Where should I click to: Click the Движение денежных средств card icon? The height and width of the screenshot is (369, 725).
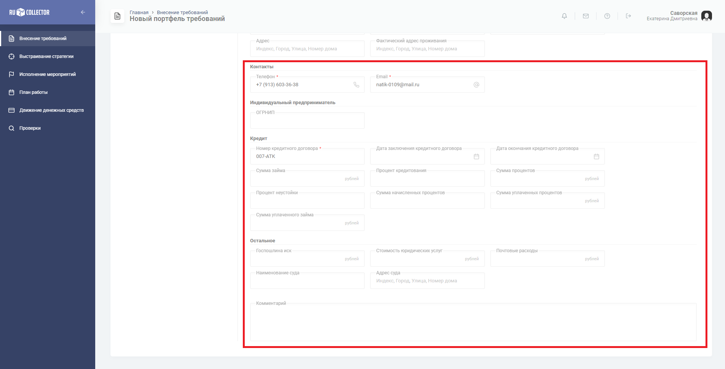11,110
